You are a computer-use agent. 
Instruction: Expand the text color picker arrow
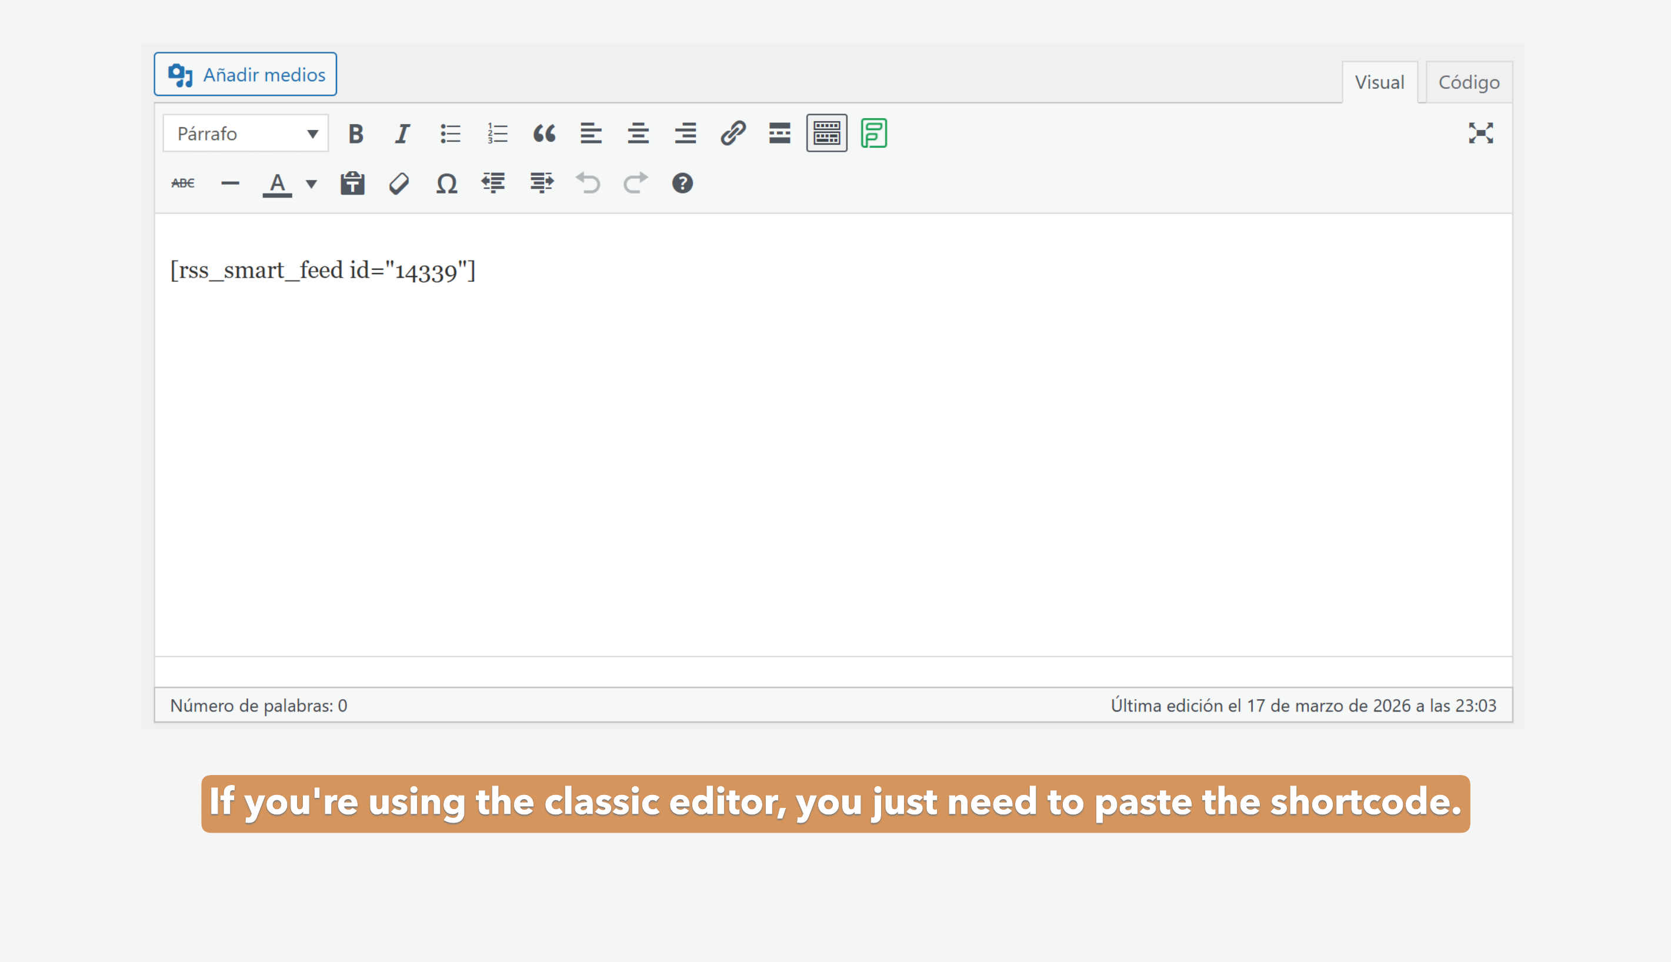[x=311, y=183]
